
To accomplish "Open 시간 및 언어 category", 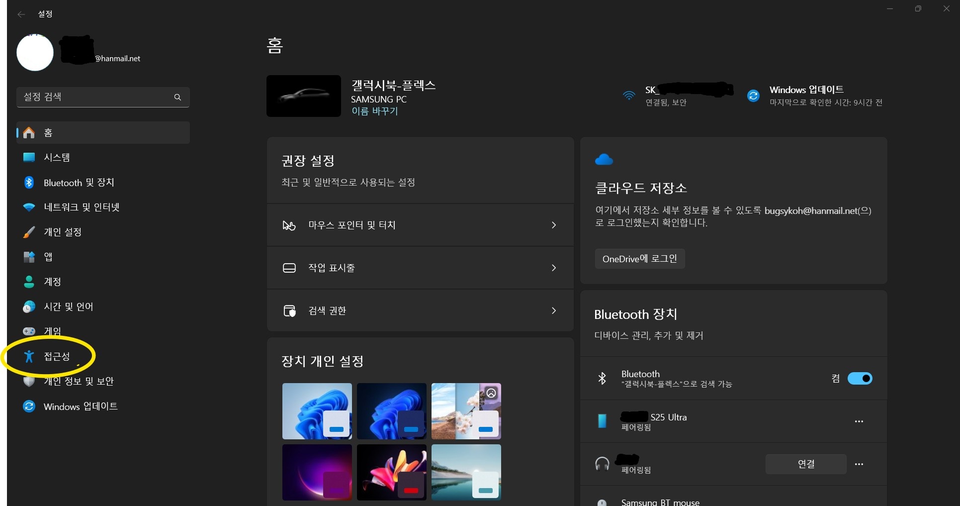I will point(103,307).
